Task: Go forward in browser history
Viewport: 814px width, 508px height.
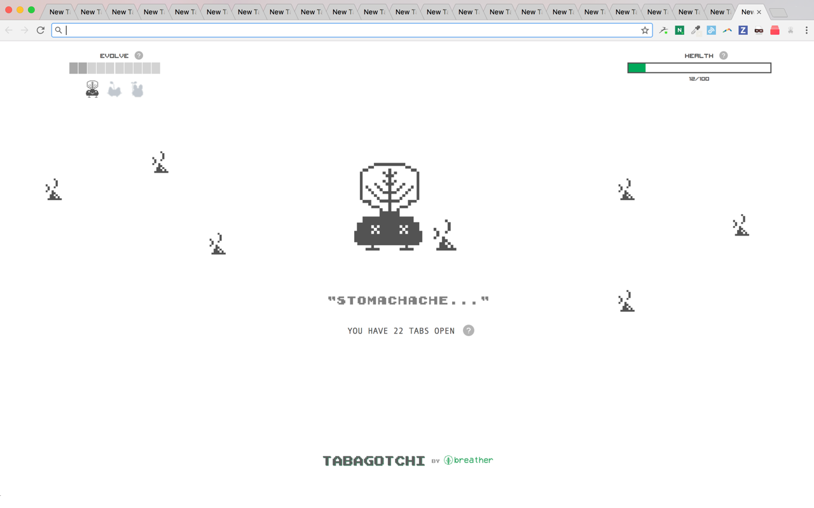Action: [x=25, y=30]
